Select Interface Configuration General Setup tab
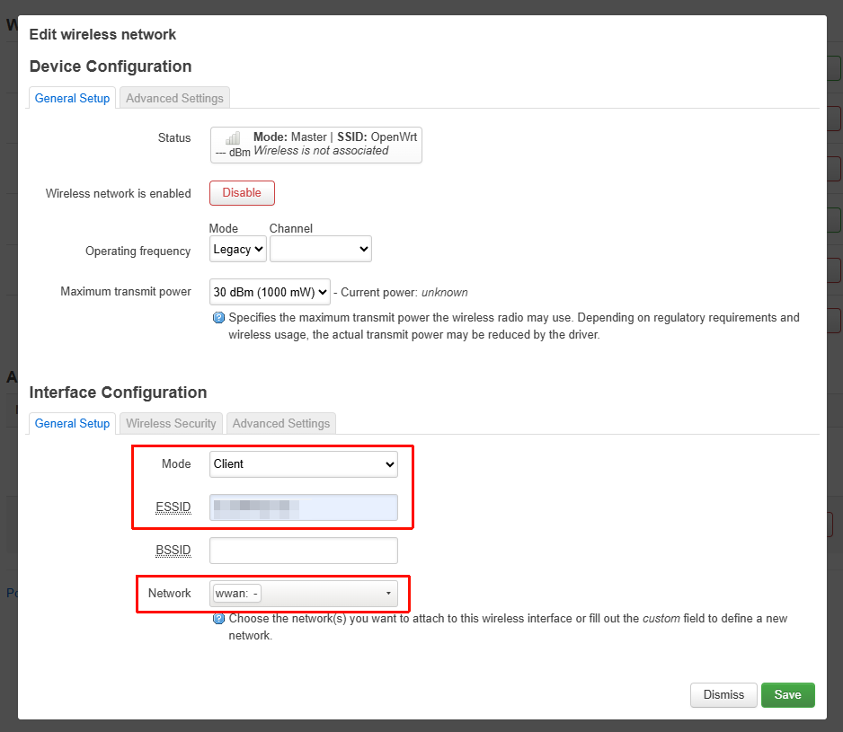 72,423
